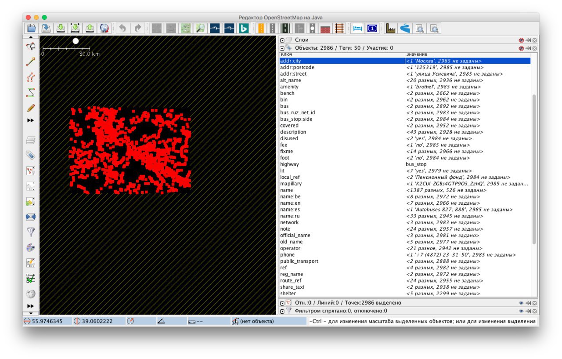
Task: Open the Conflicts double-arrow sidebar icon
Action: point(31,217)
